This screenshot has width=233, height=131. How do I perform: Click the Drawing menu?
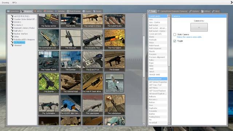point(5,3)
